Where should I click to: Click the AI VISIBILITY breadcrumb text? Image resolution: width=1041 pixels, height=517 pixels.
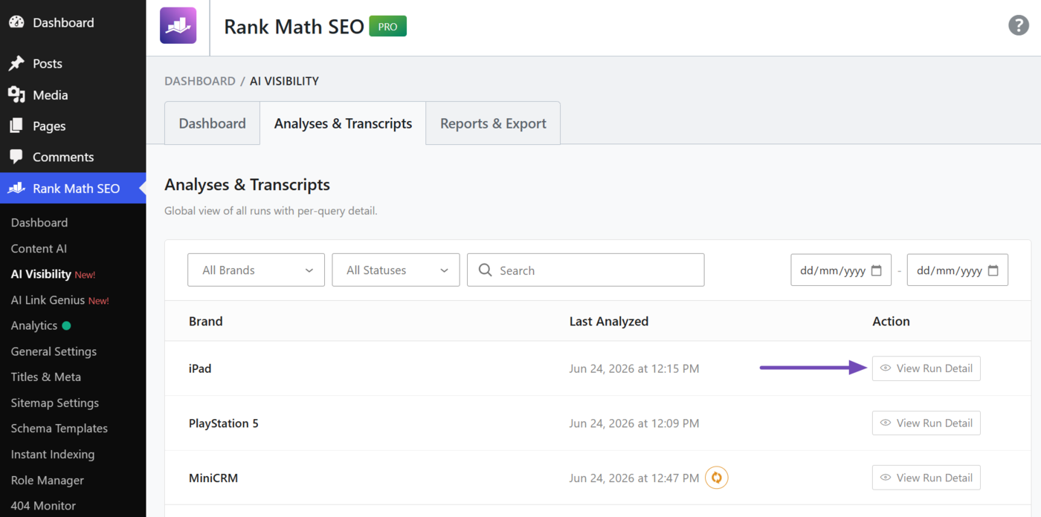284,81
